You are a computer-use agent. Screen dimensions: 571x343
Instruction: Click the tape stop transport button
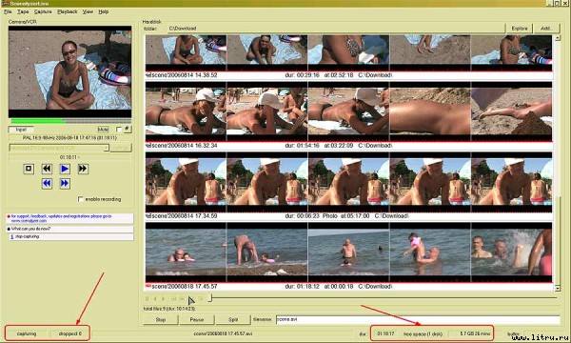click(x=29, y=169)
